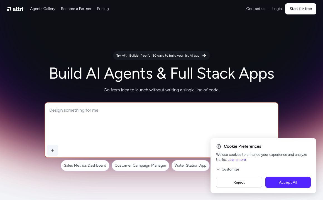Open the Pricing page
The image size is (323, 200).
(103, 9)
